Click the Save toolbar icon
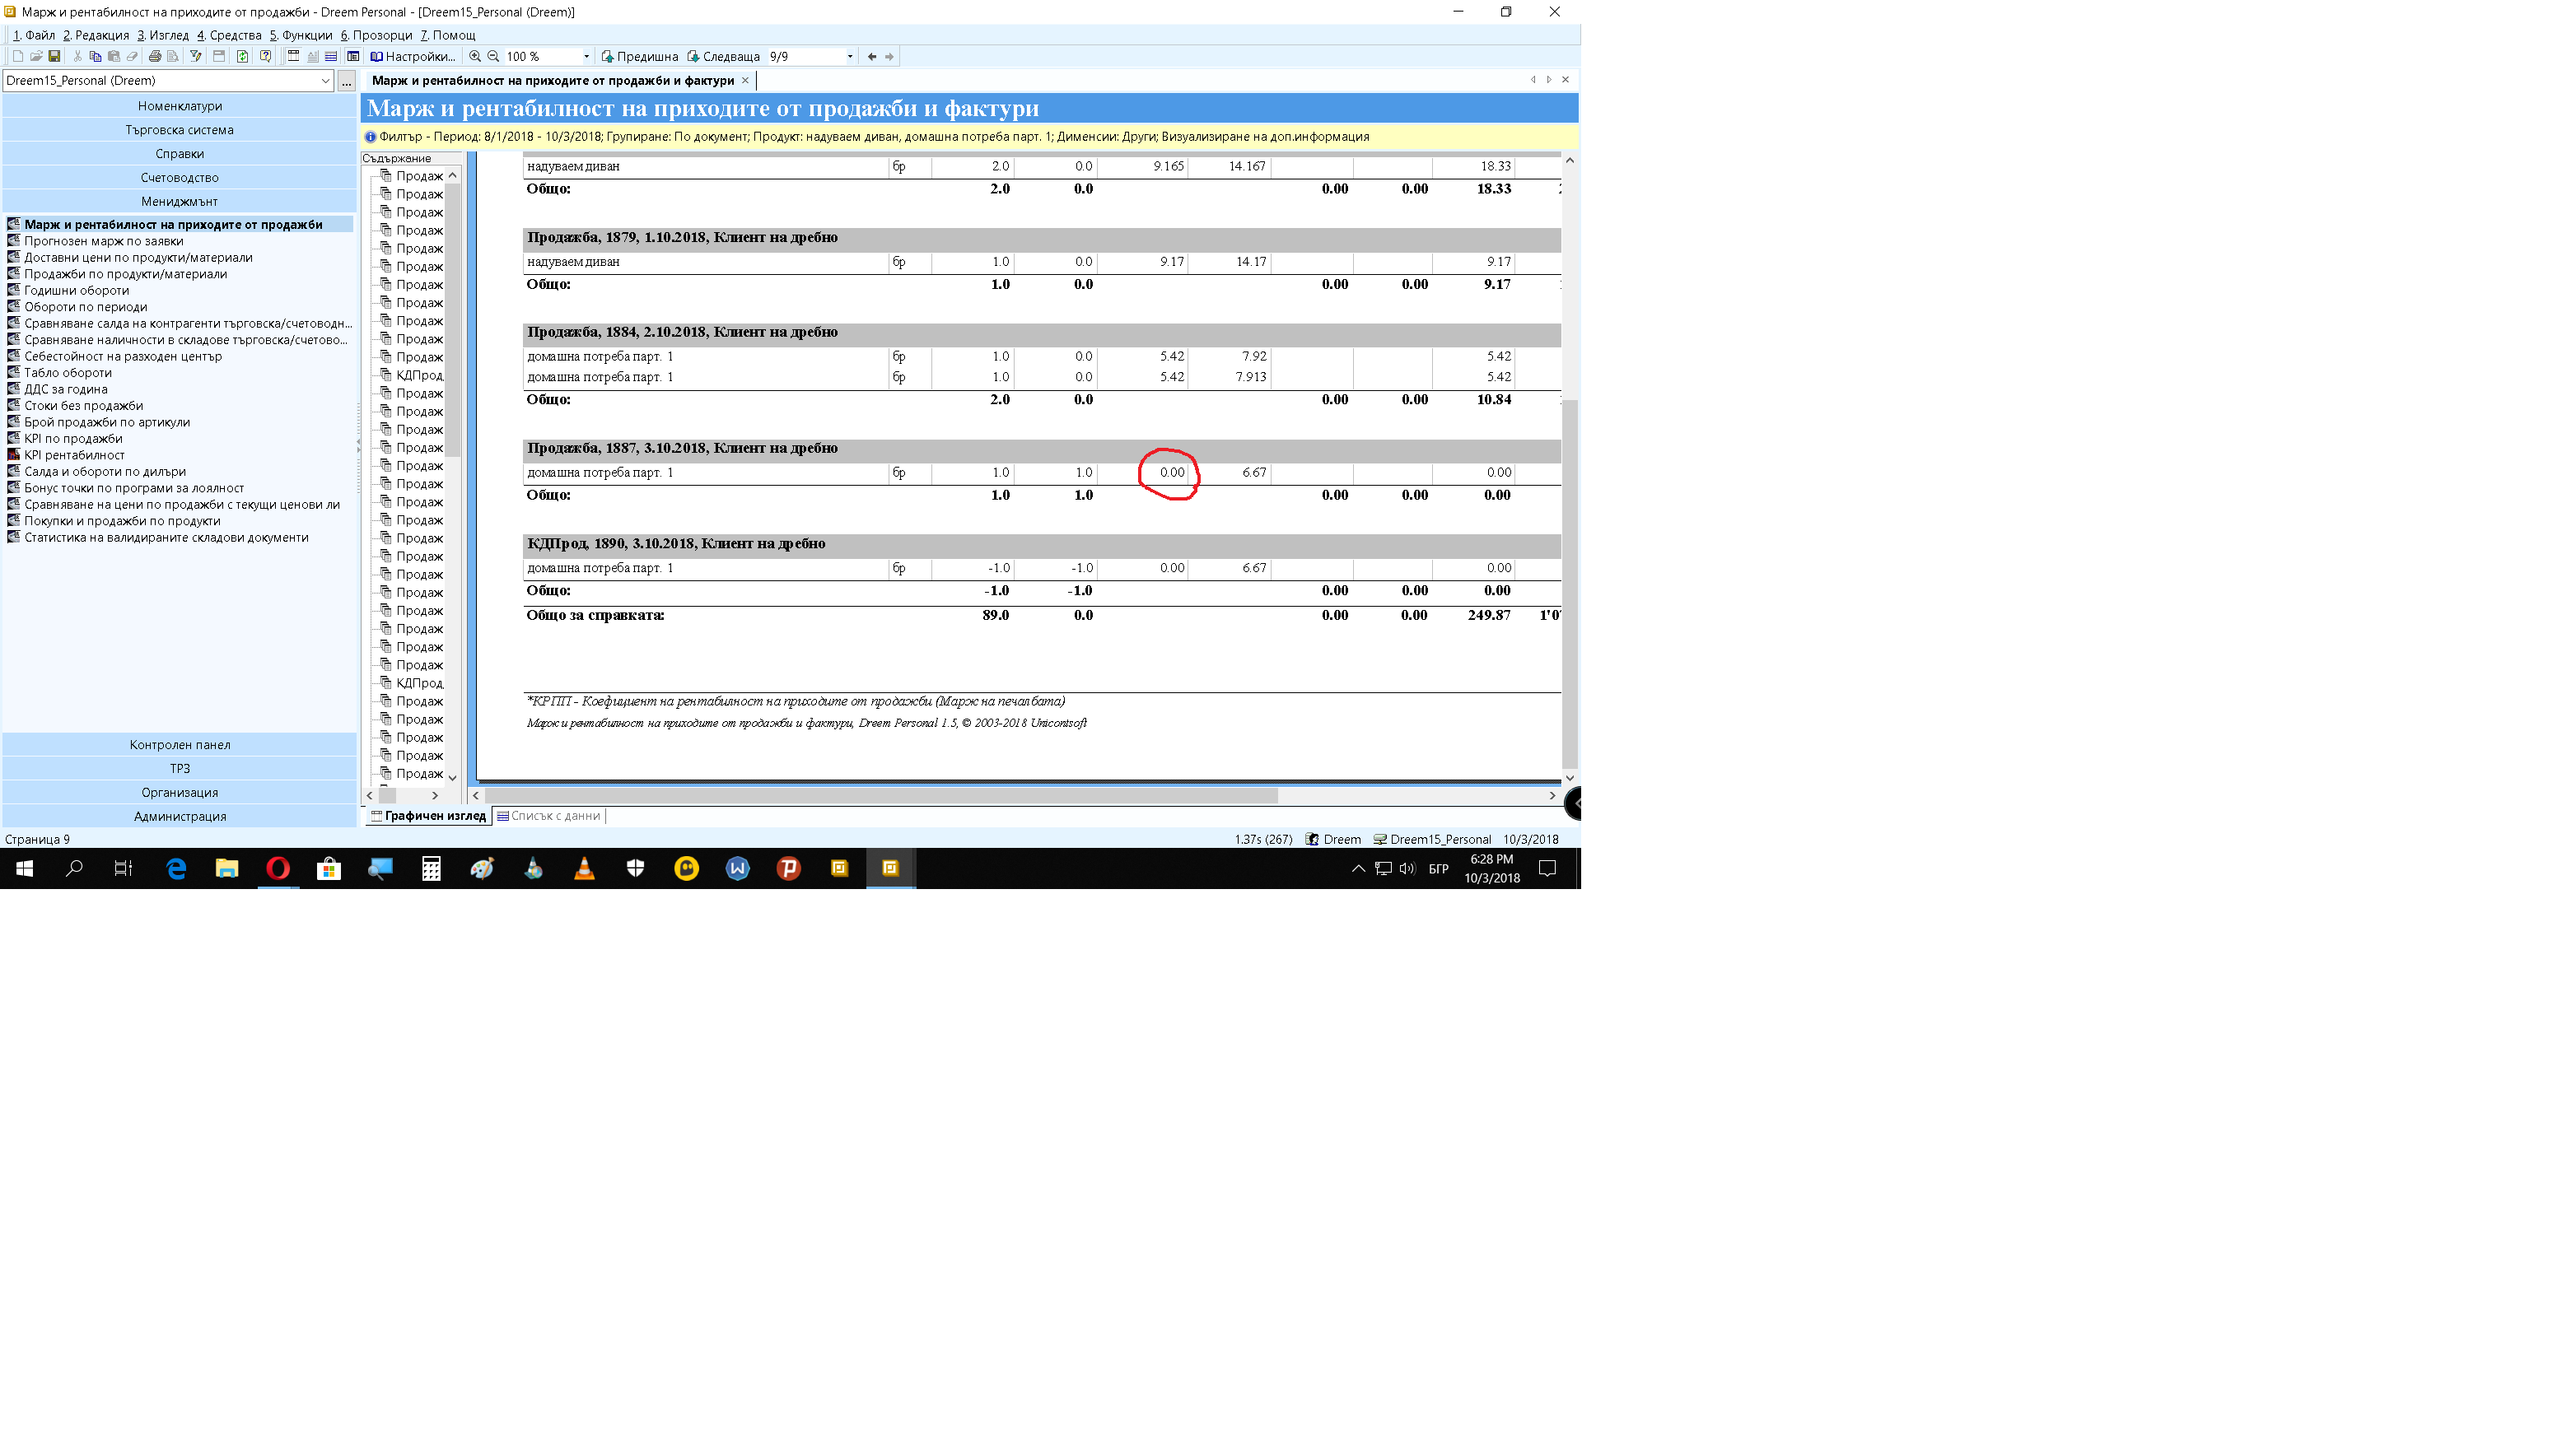This screenshot has height=1448, width=2576. pyautogui.click(x=54, y=57)
